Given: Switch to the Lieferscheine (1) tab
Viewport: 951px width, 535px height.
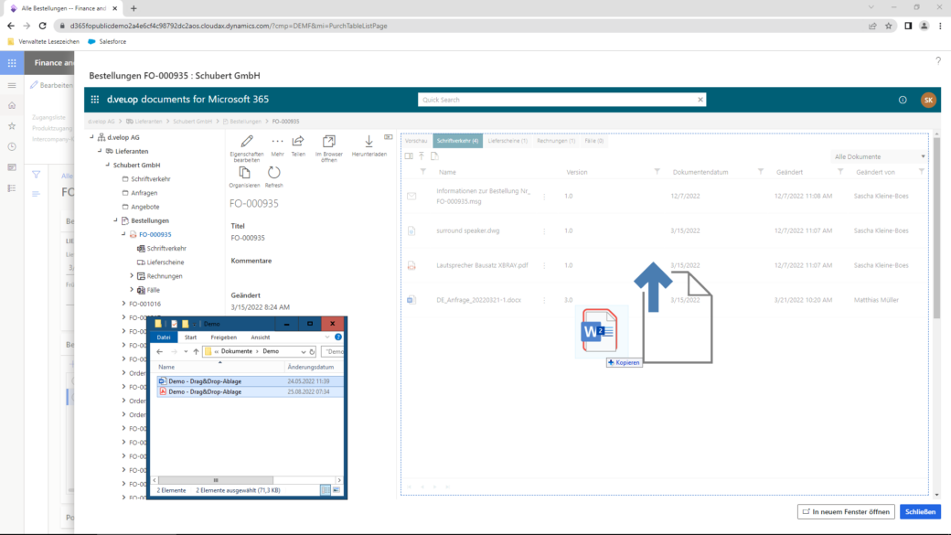Looking at the screenshot, I should point(508,141).
